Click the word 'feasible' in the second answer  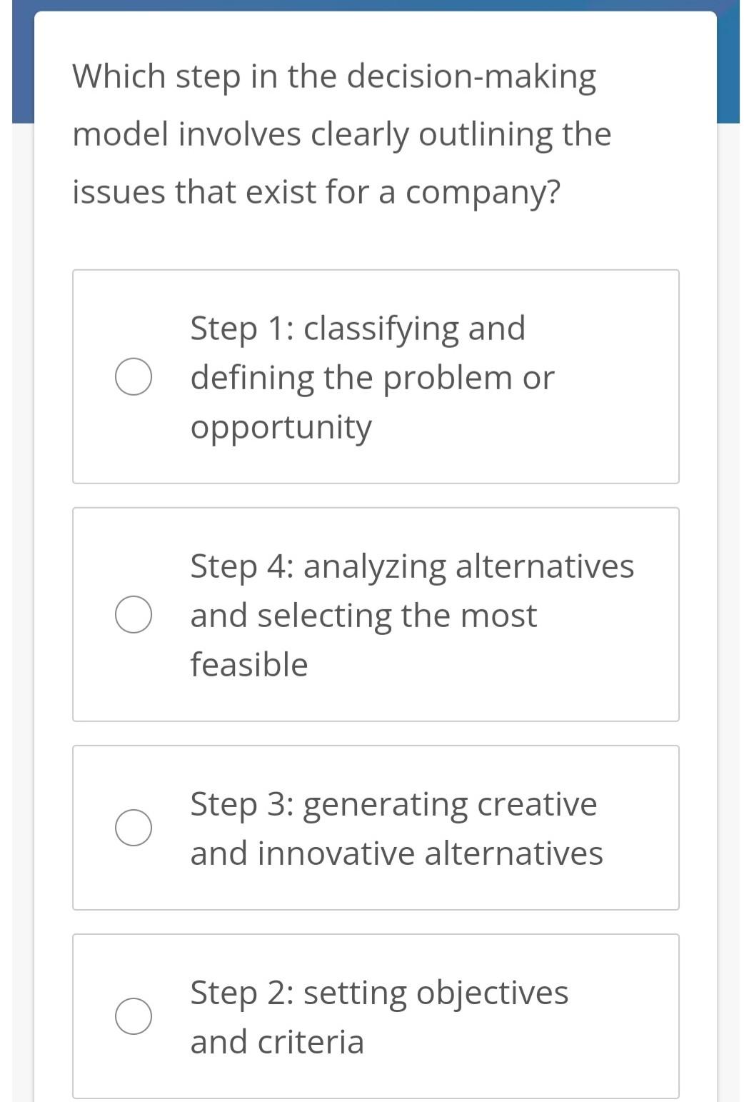[248, 663]
